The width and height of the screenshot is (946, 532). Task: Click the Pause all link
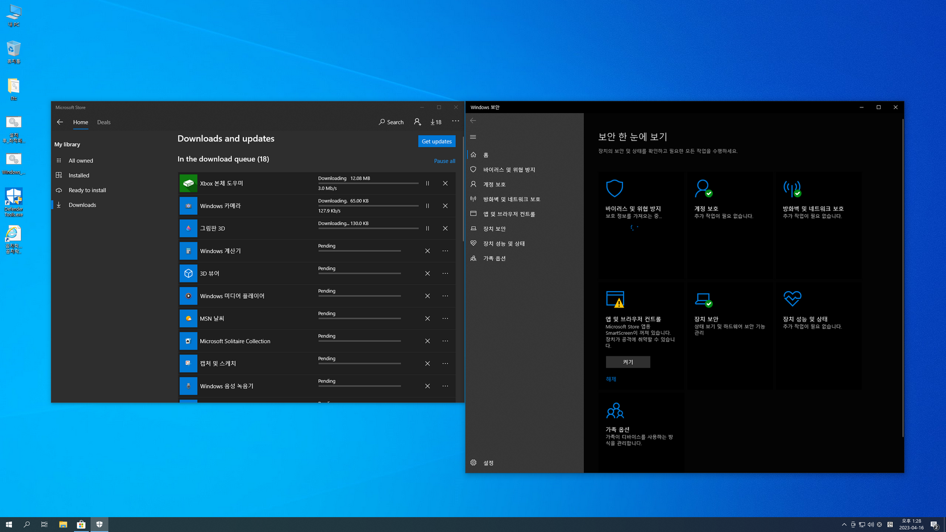(x=445, y=161)
